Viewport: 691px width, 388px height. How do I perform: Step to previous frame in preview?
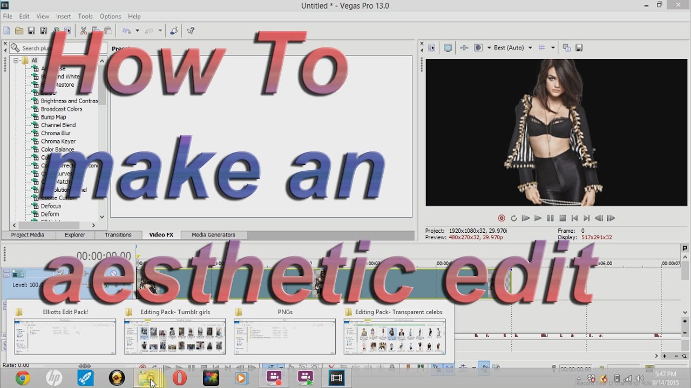(x=599, y=218)
